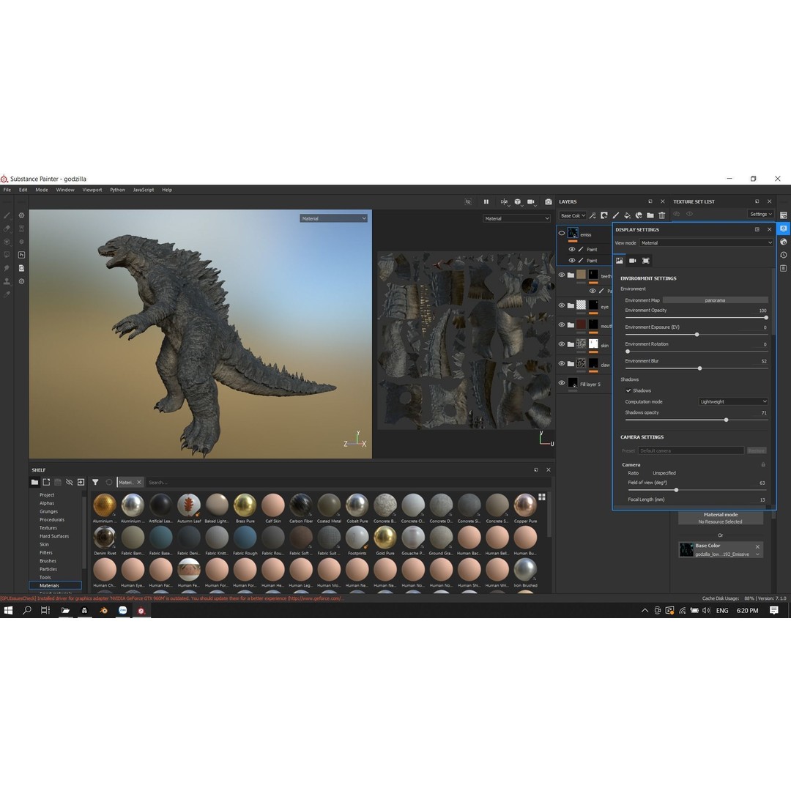Screen dimensions: 791x791
Task: Open the Python menu
Action: [x=117, y=190]
